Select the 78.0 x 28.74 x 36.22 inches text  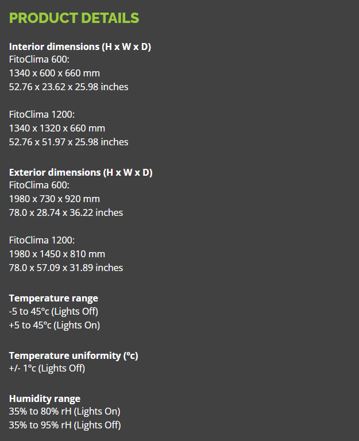(66, 212)
